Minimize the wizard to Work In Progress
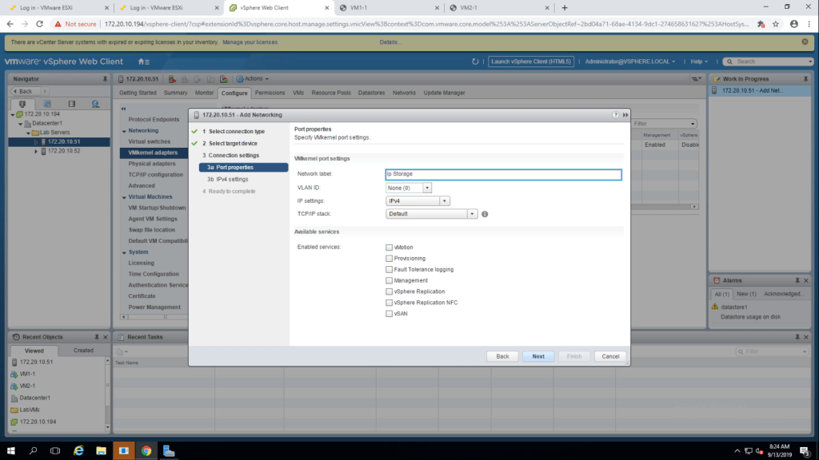 pos(625,115)
